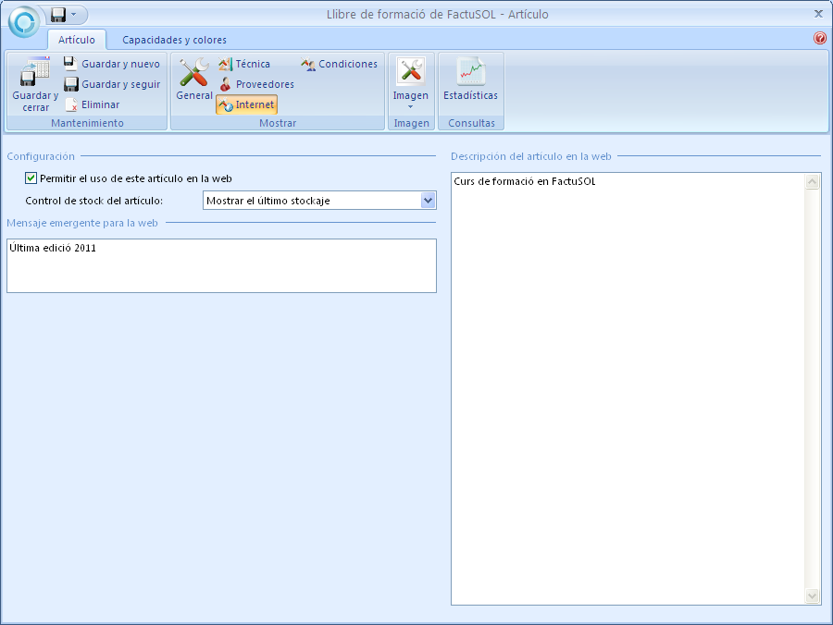Click Guardar y nuevo in ribbon

click(x=112, y=64)
